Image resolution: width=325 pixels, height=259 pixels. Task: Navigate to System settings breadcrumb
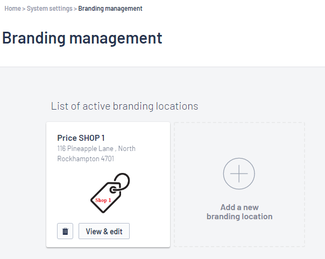coord(50,9)
